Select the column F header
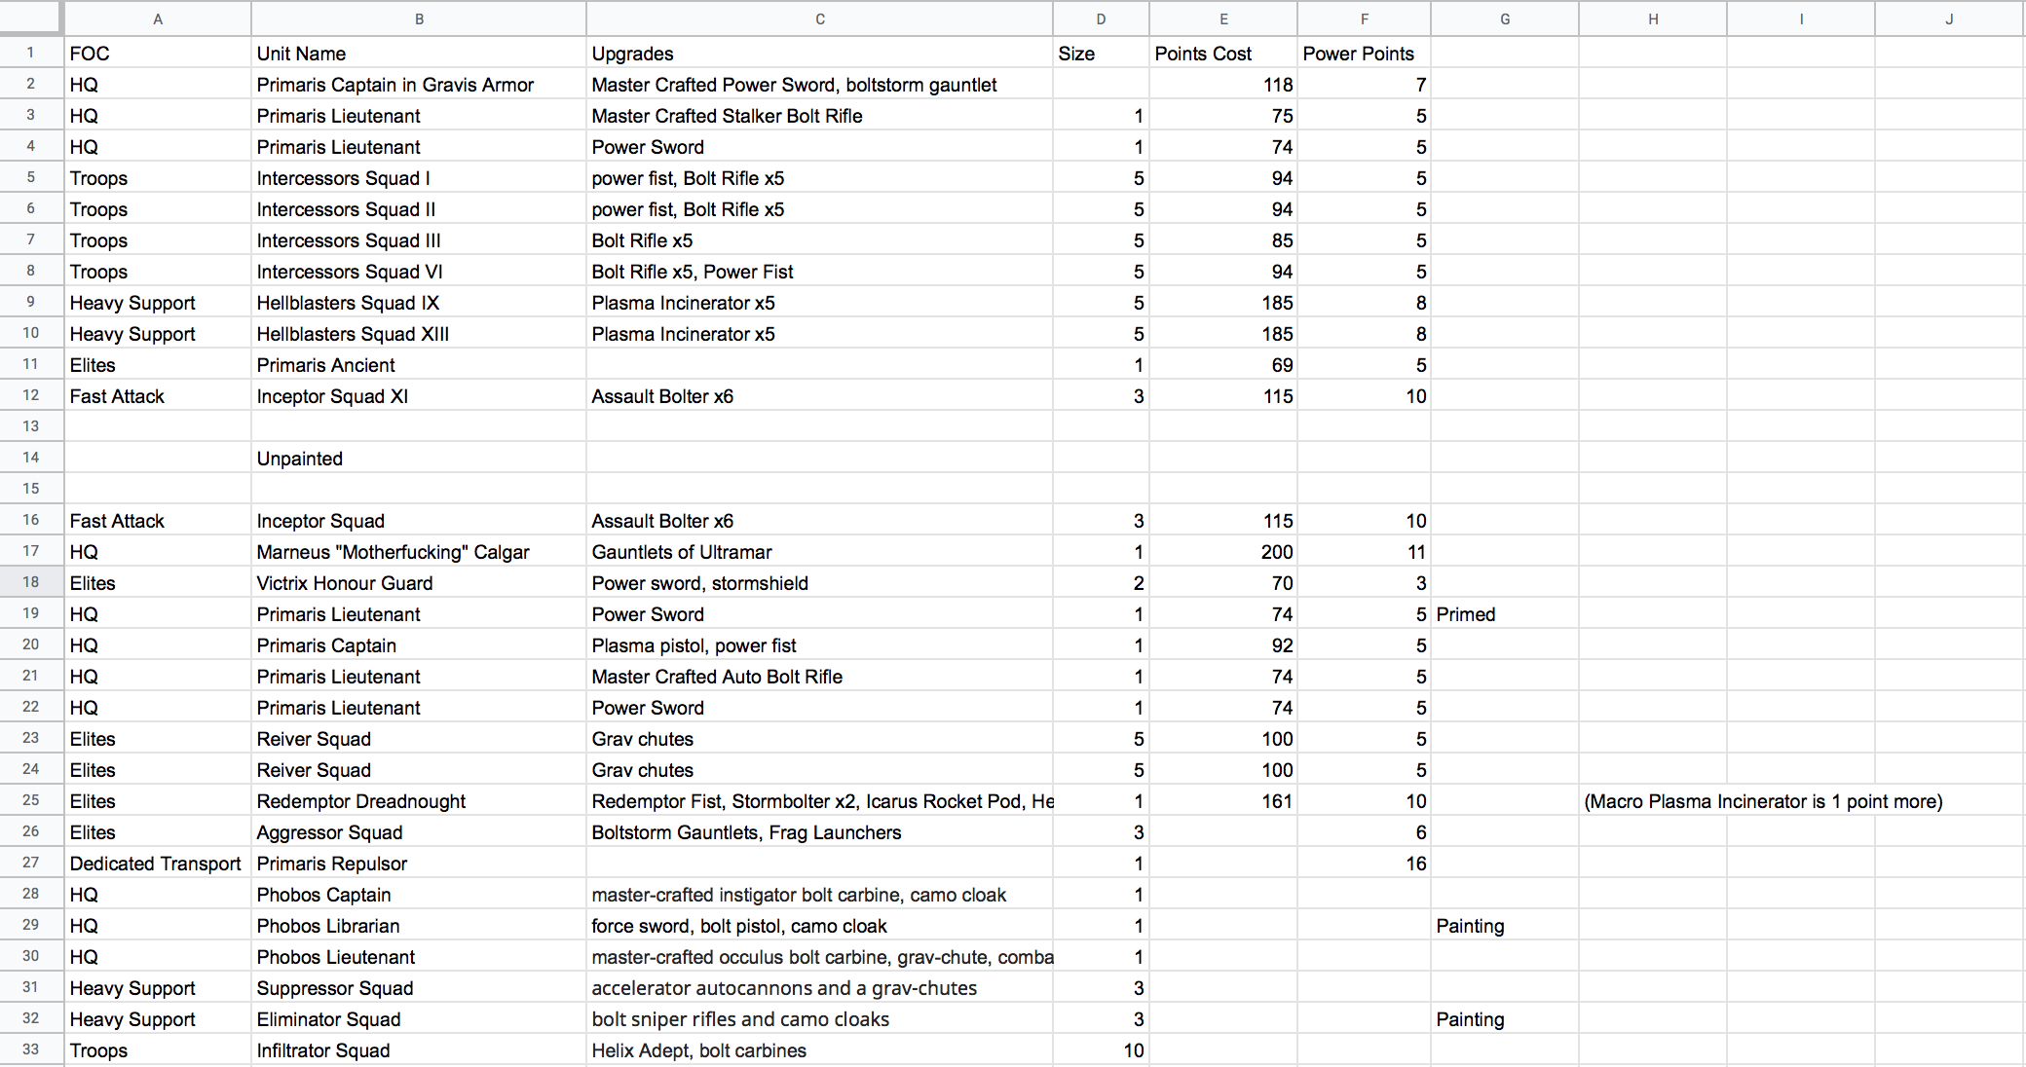Viewport: 2026px width, 1067px height. click(x=1364, y=18)
